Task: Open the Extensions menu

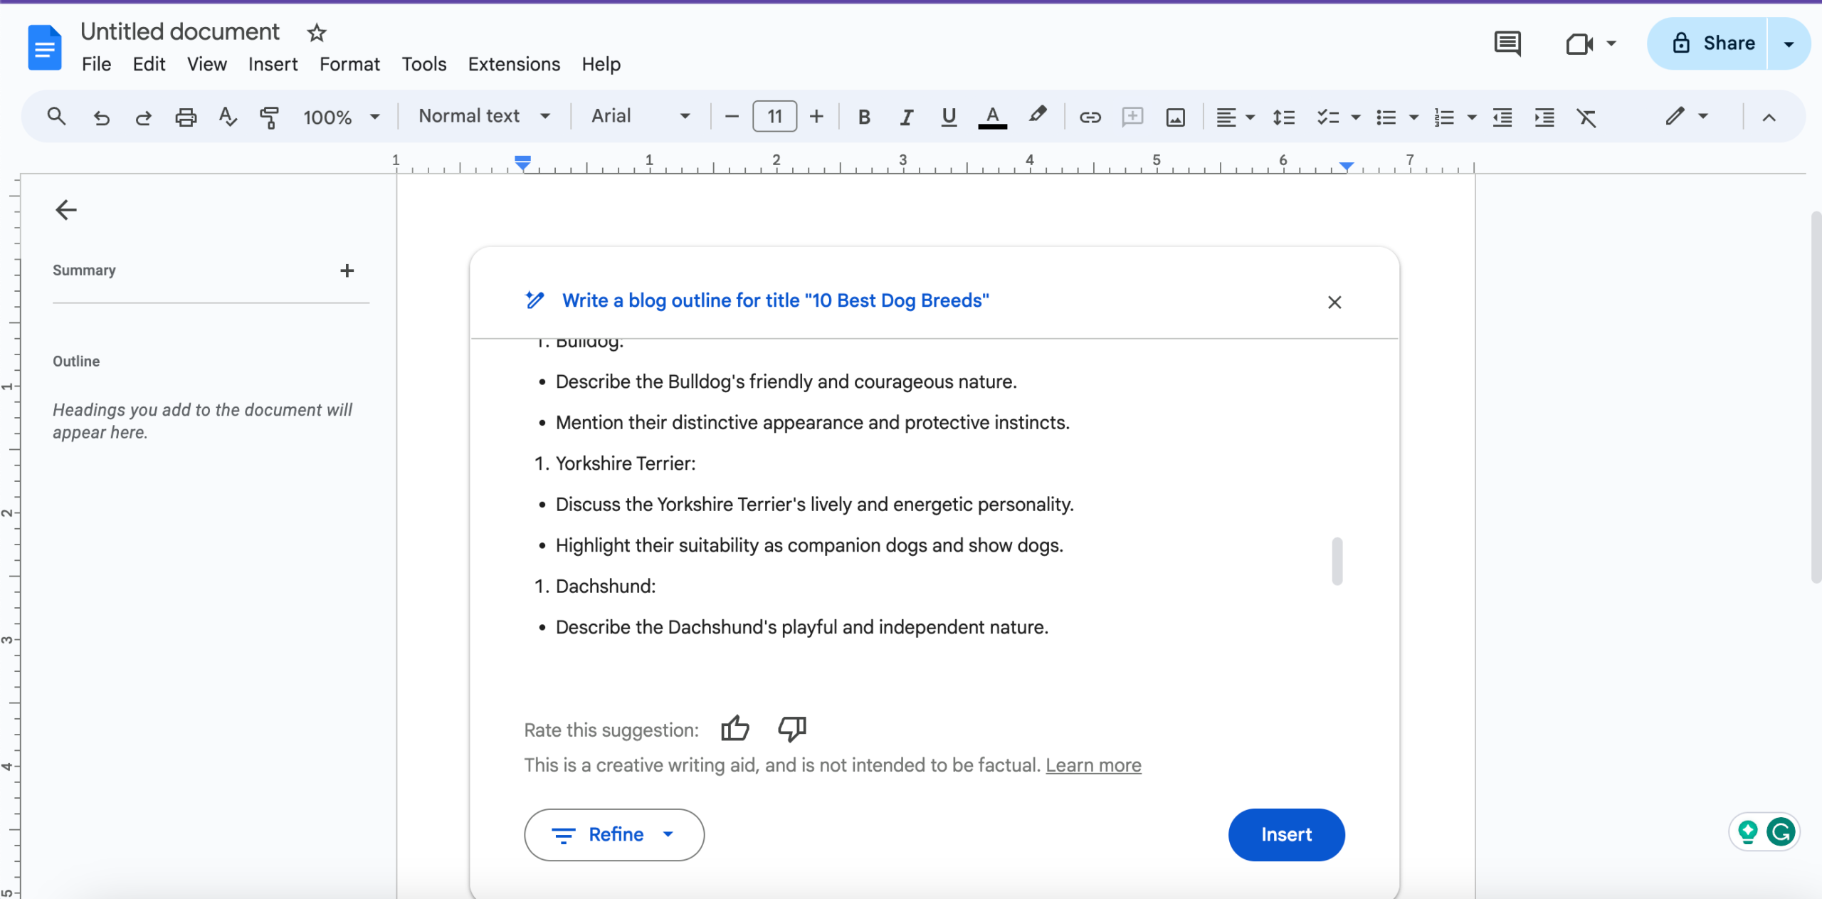Action: point(514,64)
